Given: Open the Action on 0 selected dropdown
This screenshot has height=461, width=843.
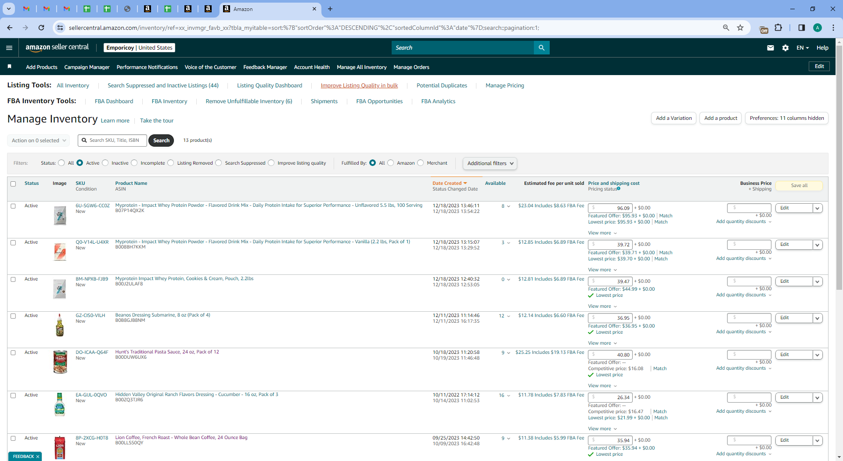Looking at the screenshot, I should pos(39,140).
